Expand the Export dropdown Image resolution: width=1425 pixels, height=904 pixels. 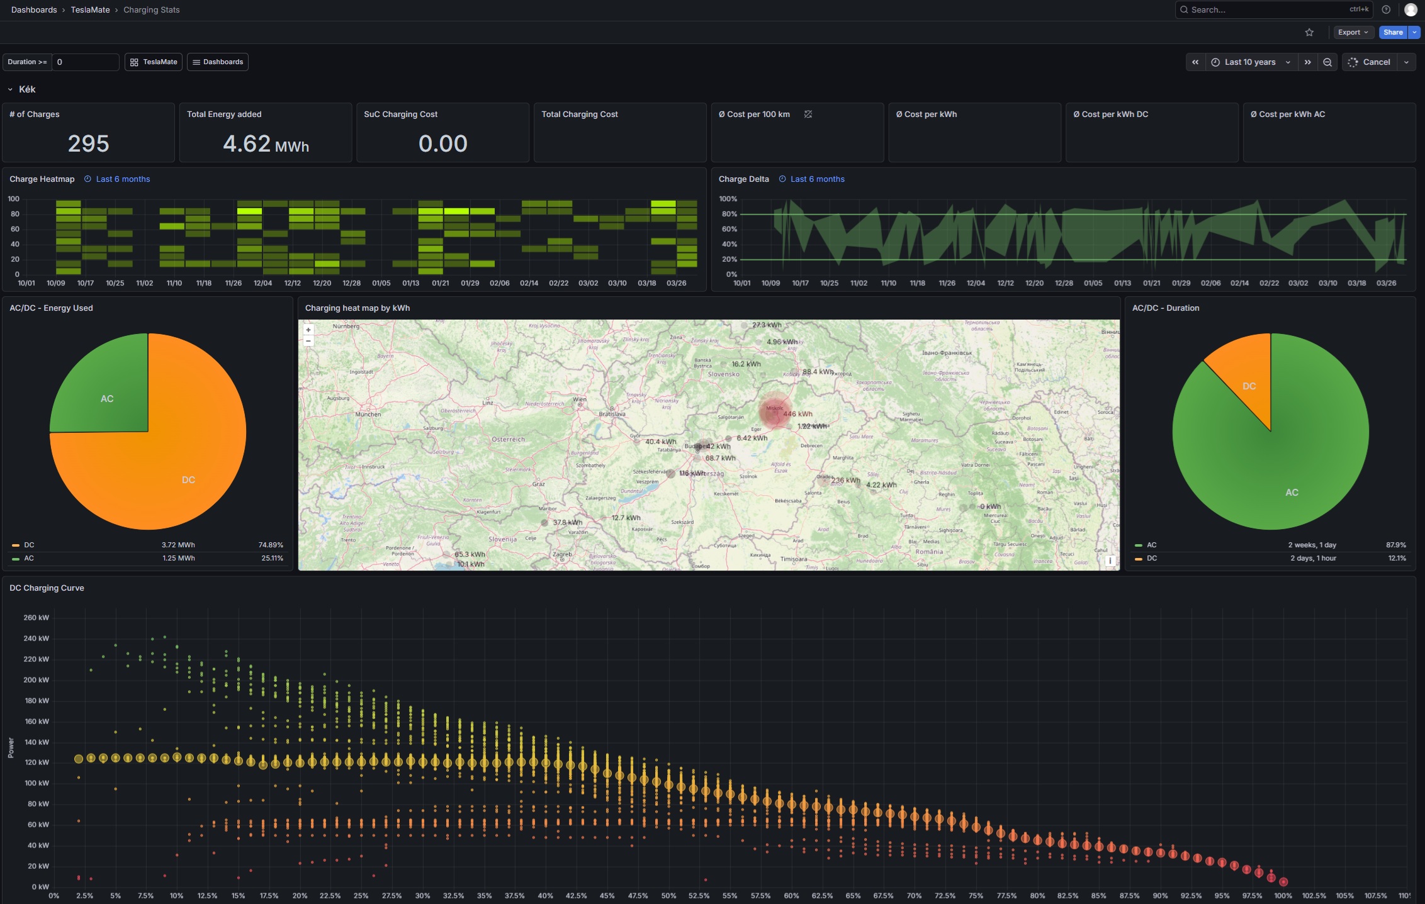tap(1353, 32)
